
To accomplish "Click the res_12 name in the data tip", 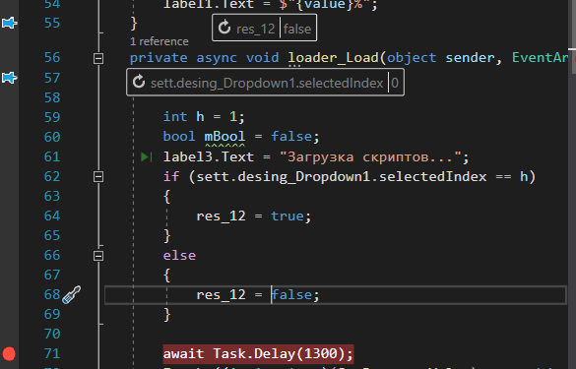I will point(256,29).
